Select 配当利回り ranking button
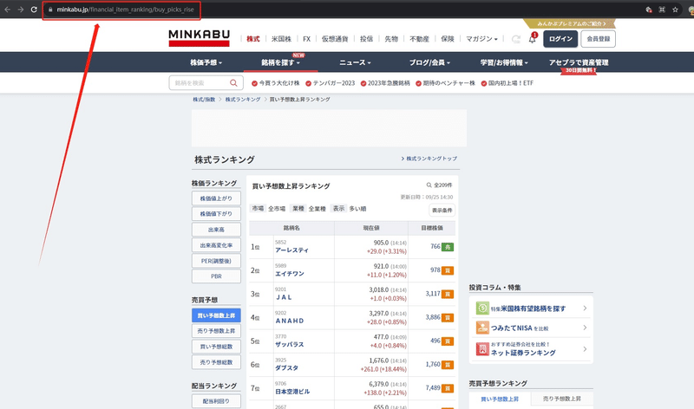 pos(216,401)
